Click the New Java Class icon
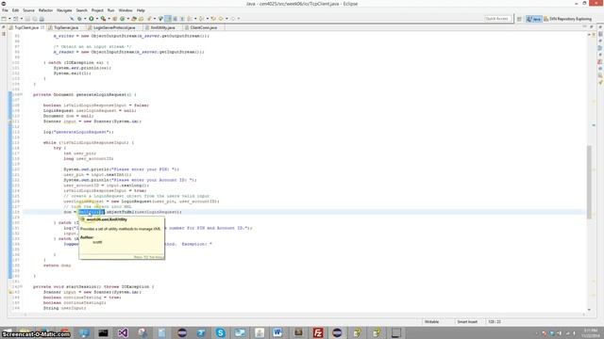This screenshot has height=339, width=604. (122, 19)
